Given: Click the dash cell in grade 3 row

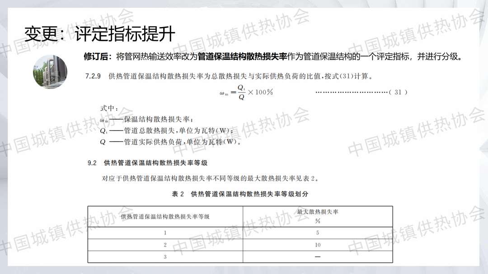Looking at the screenshot, I should (x=318, y=257).
